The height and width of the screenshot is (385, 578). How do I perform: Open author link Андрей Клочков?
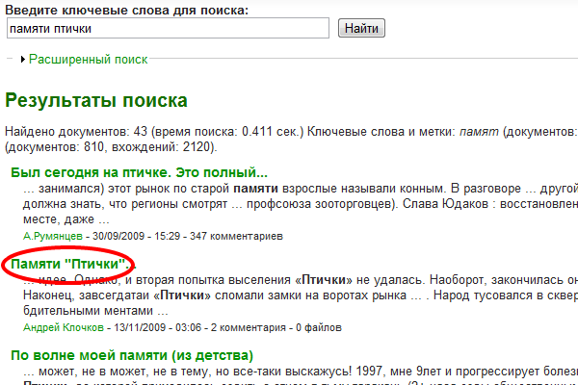(x=64, y=327)
